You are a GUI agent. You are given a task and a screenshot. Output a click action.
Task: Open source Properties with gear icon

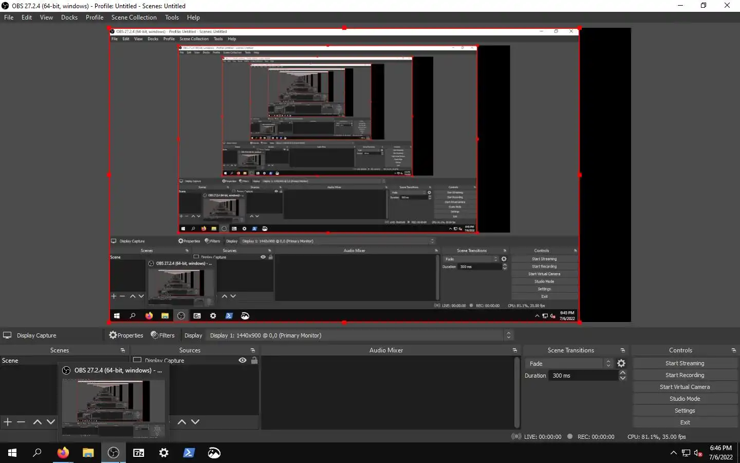126,335
